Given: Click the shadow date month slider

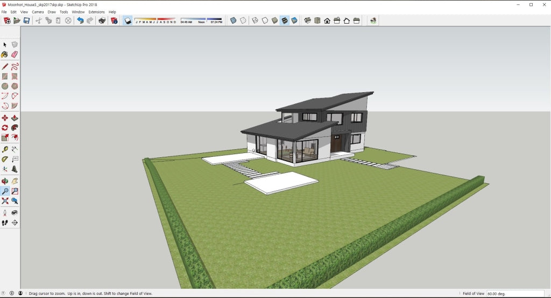Looking at the screenshot, I should (x=156, y=21).
